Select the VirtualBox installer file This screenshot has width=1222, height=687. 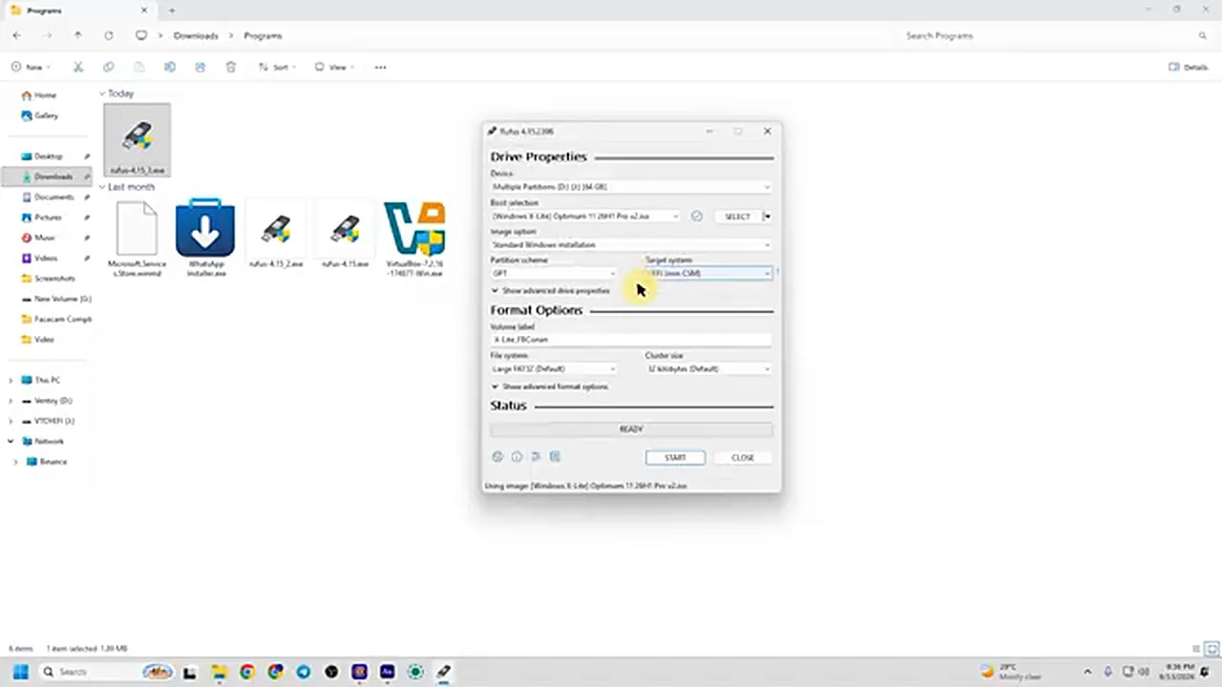click(414, 239)
